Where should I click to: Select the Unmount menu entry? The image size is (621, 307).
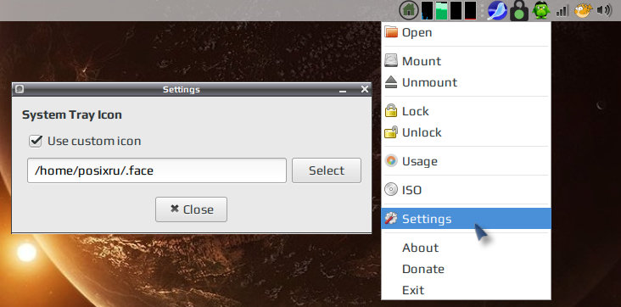coord(466,82)
